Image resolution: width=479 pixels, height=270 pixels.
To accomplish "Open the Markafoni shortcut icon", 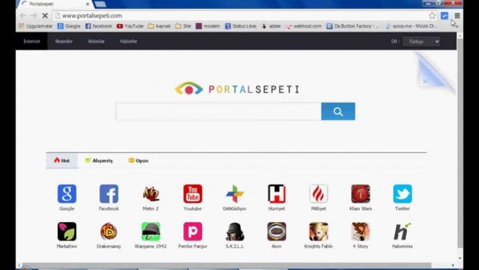I will [67, 231].
